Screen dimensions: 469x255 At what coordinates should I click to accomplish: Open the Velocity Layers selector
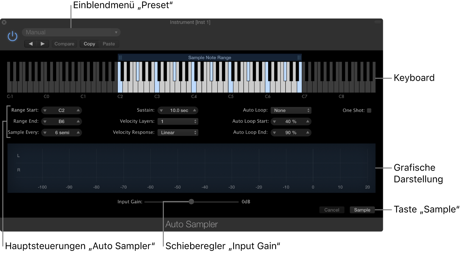coord(178,121)
